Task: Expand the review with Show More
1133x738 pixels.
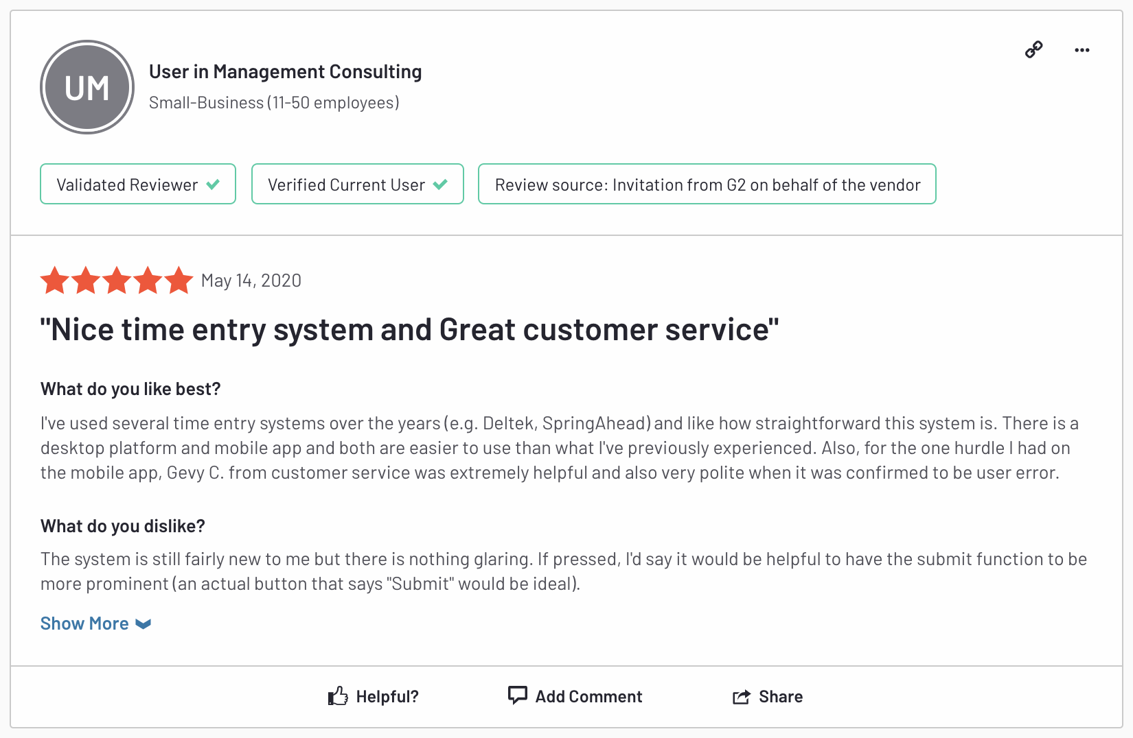Action: coord(84,623)
